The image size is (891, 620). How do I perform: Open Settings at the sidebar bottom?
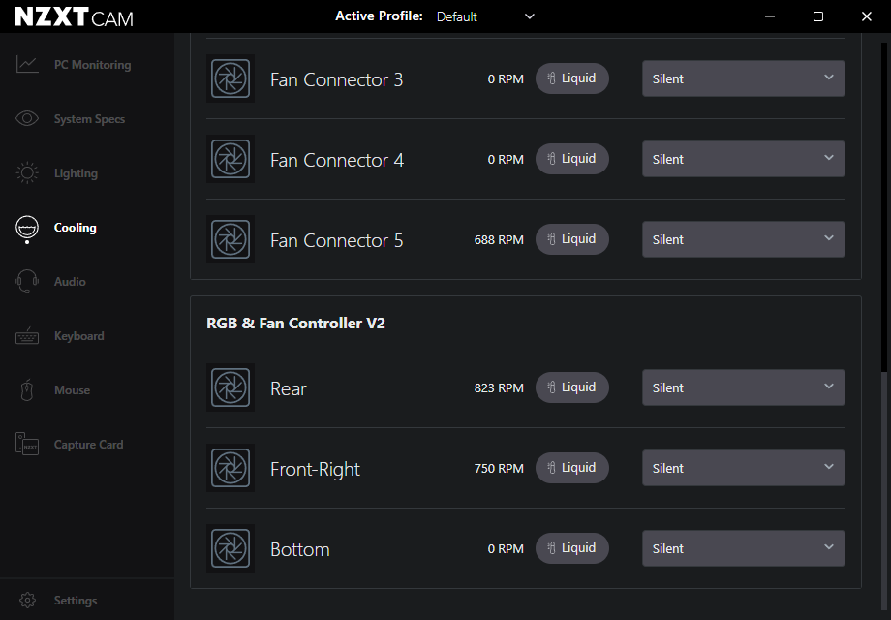pos(75,601)
